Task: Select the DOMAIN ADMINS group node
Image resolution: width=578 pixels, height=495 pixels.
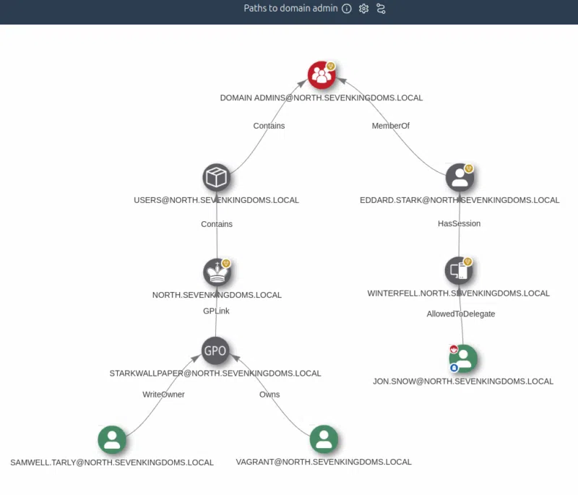Action: (322, 75)
